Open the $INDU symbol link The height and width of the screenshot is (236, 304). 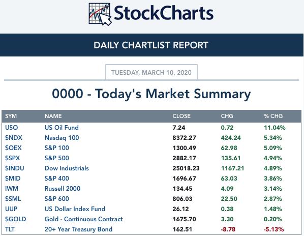(15, 168)
